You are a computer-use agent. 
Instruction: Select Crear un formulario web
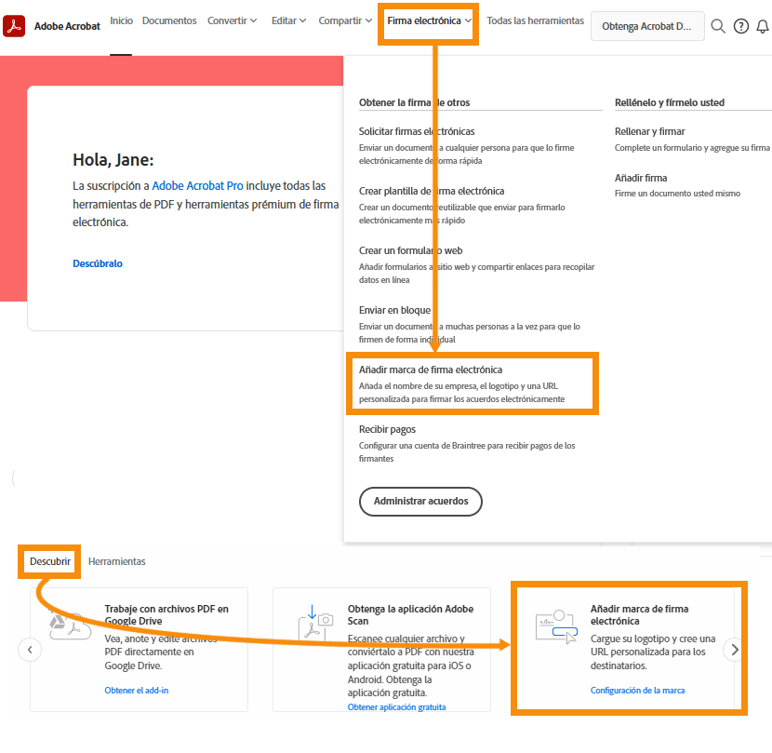coord(410,250)
